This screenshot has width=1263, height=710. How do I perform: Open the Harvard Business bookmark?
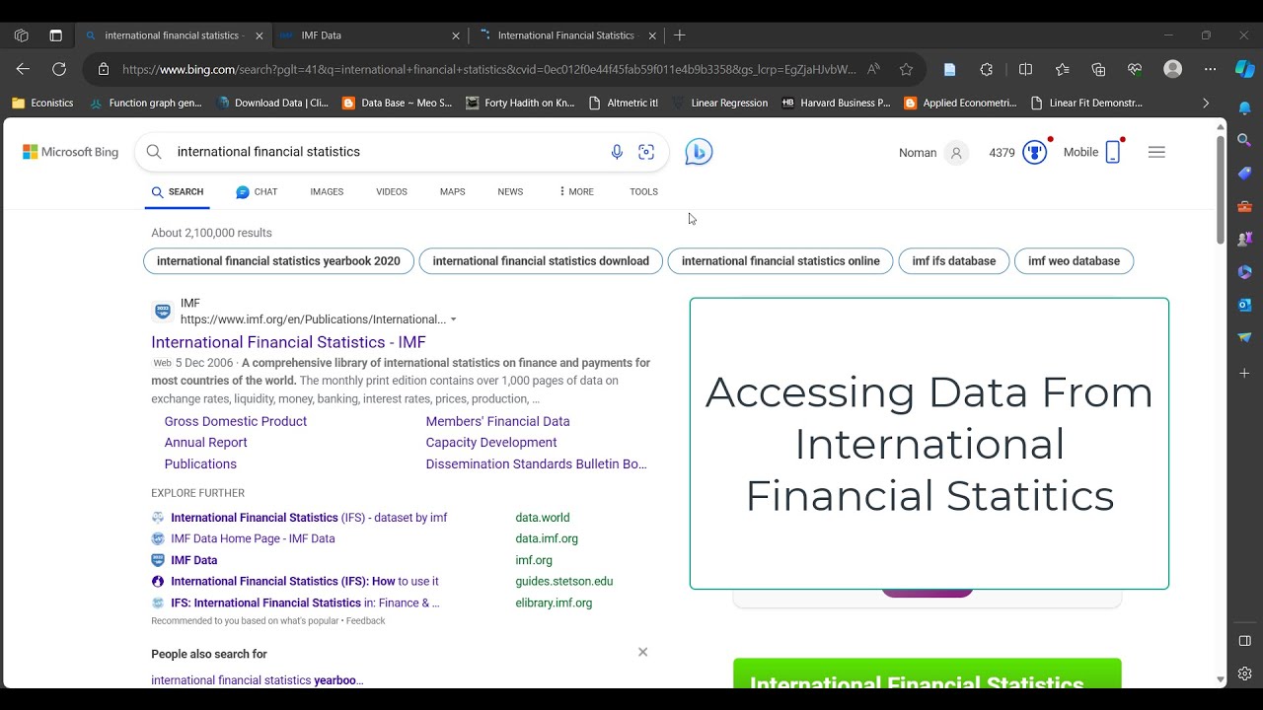(836, 103)
